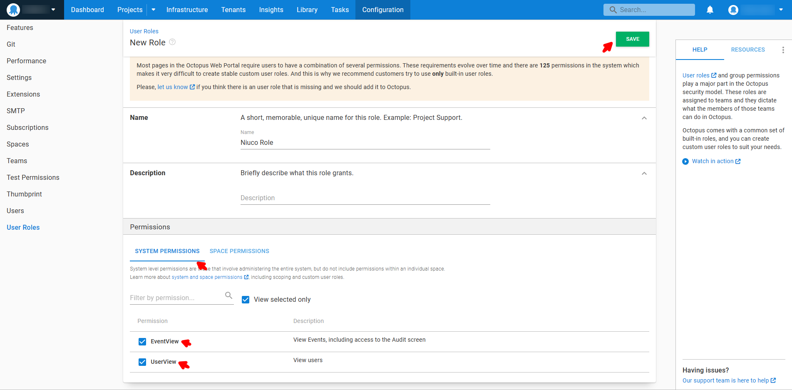This screenshot has width=792, height=390.
Task: Open the Insights menu
Action: 271,10
